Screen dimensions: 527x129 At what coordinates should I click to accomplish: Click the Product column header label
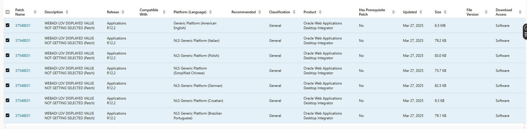310,12
